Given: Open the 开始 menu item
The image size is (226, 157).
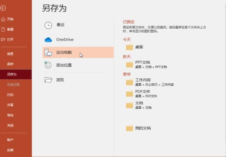Looking at the screenshot, I should (x=10, y=19).
